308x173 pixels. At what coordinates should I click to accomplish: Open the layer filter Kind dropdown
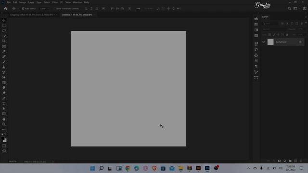tap(270, 24)
